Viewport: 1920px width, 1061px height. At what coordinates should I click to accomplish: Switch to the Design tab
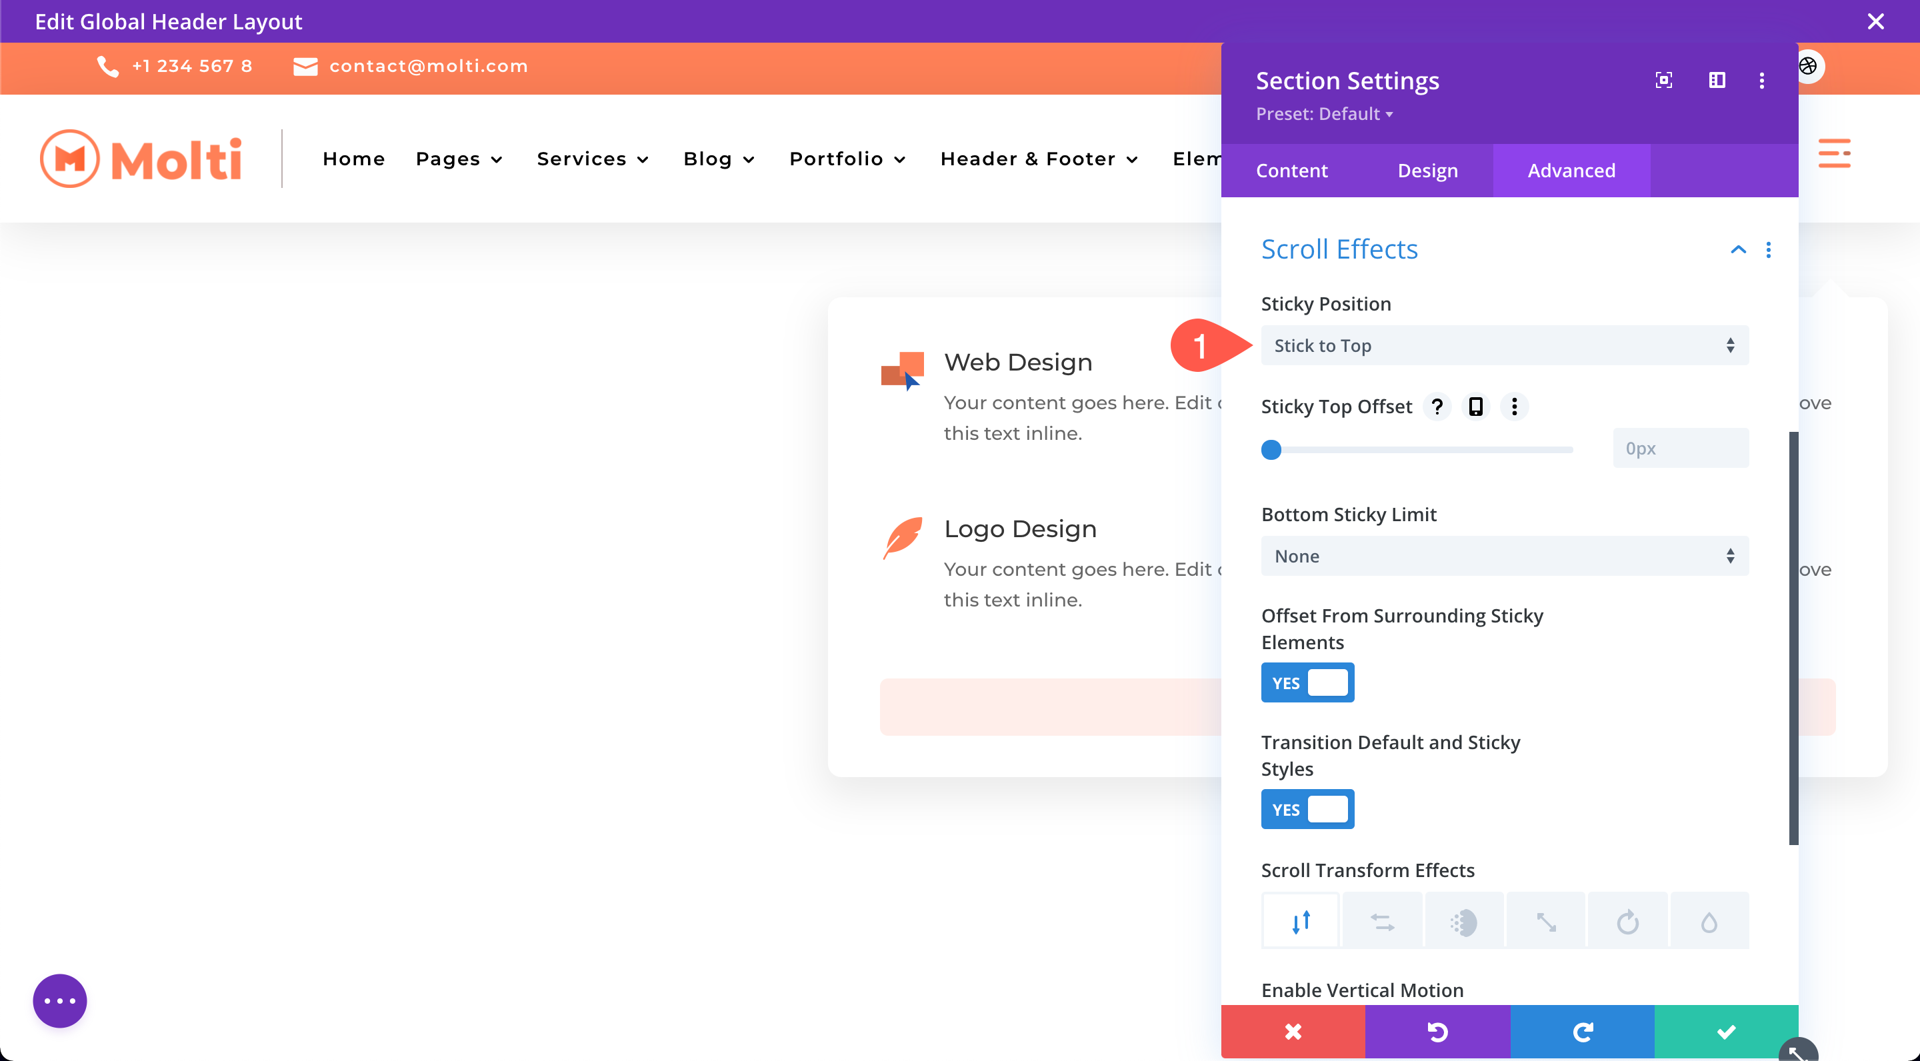point(1427,171)
